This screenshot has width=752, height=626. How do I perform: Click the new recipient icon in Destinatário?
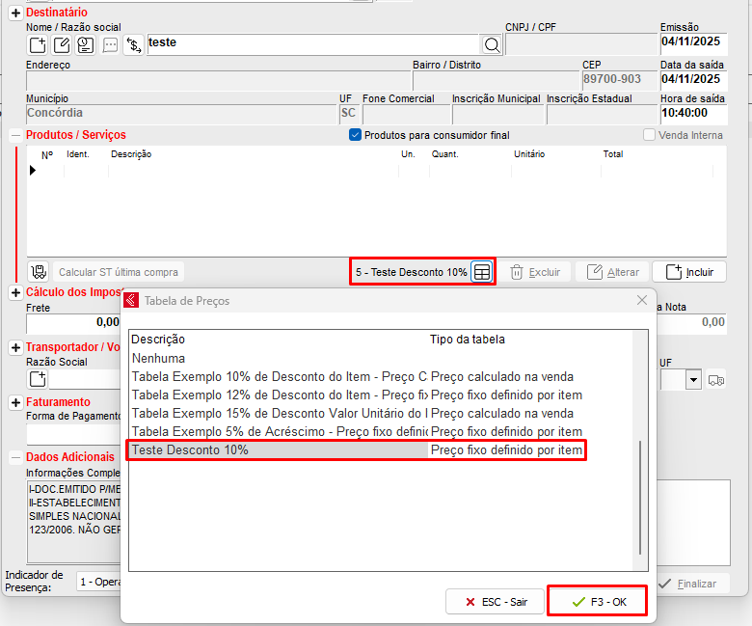coord(38,44)
